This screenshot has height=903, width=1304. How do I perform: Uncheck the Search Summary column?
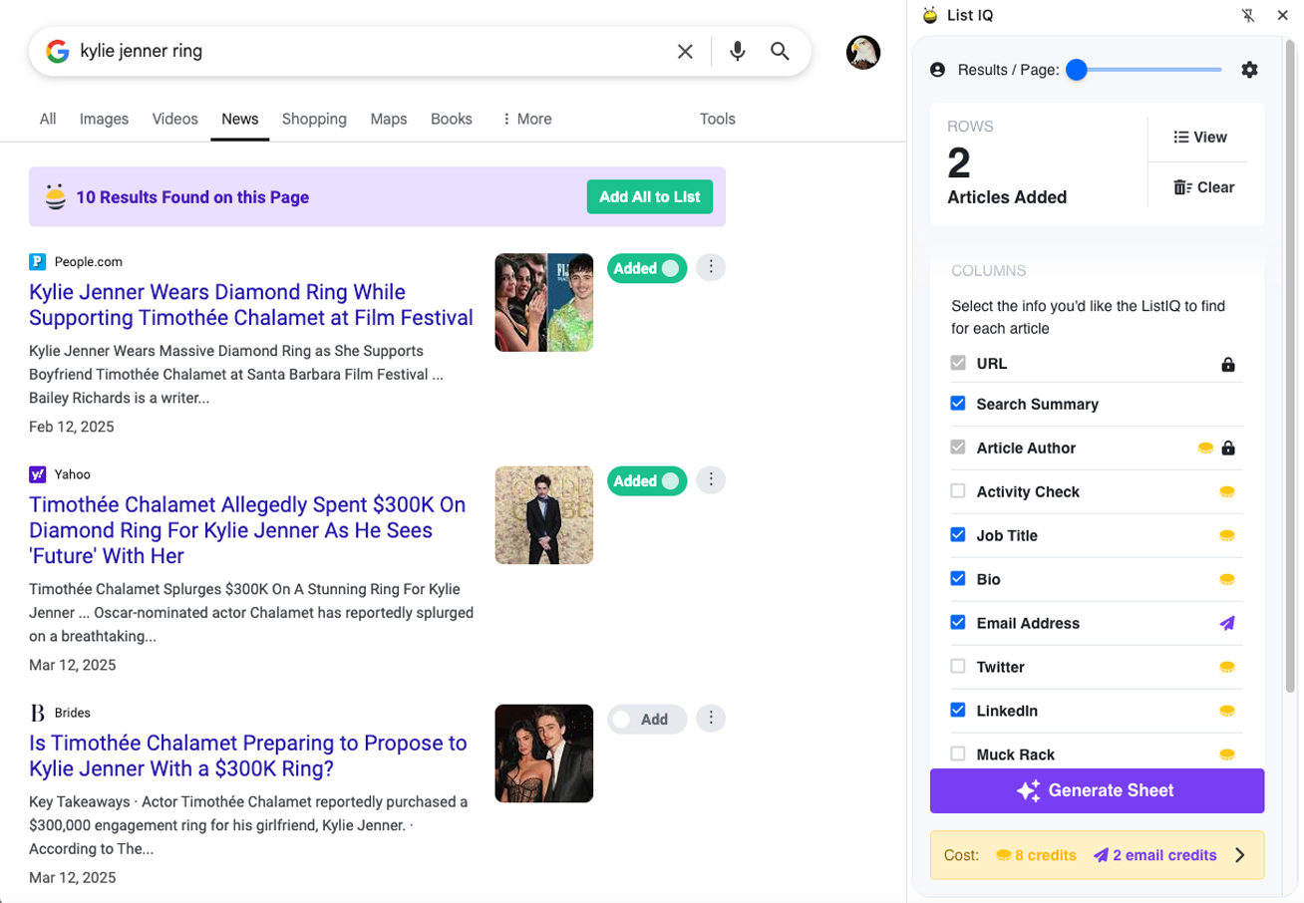point(958,404)
